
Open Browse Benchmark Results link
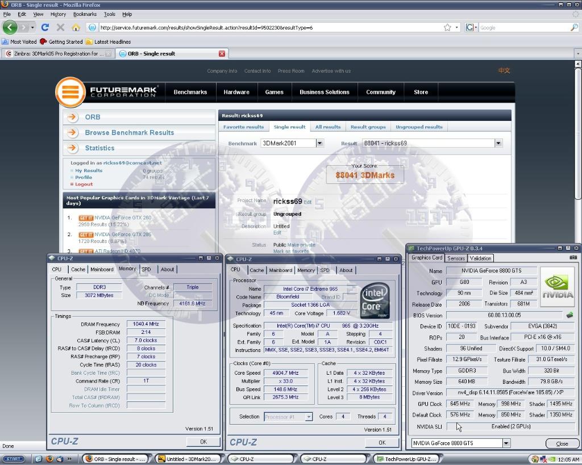[129, 133]
